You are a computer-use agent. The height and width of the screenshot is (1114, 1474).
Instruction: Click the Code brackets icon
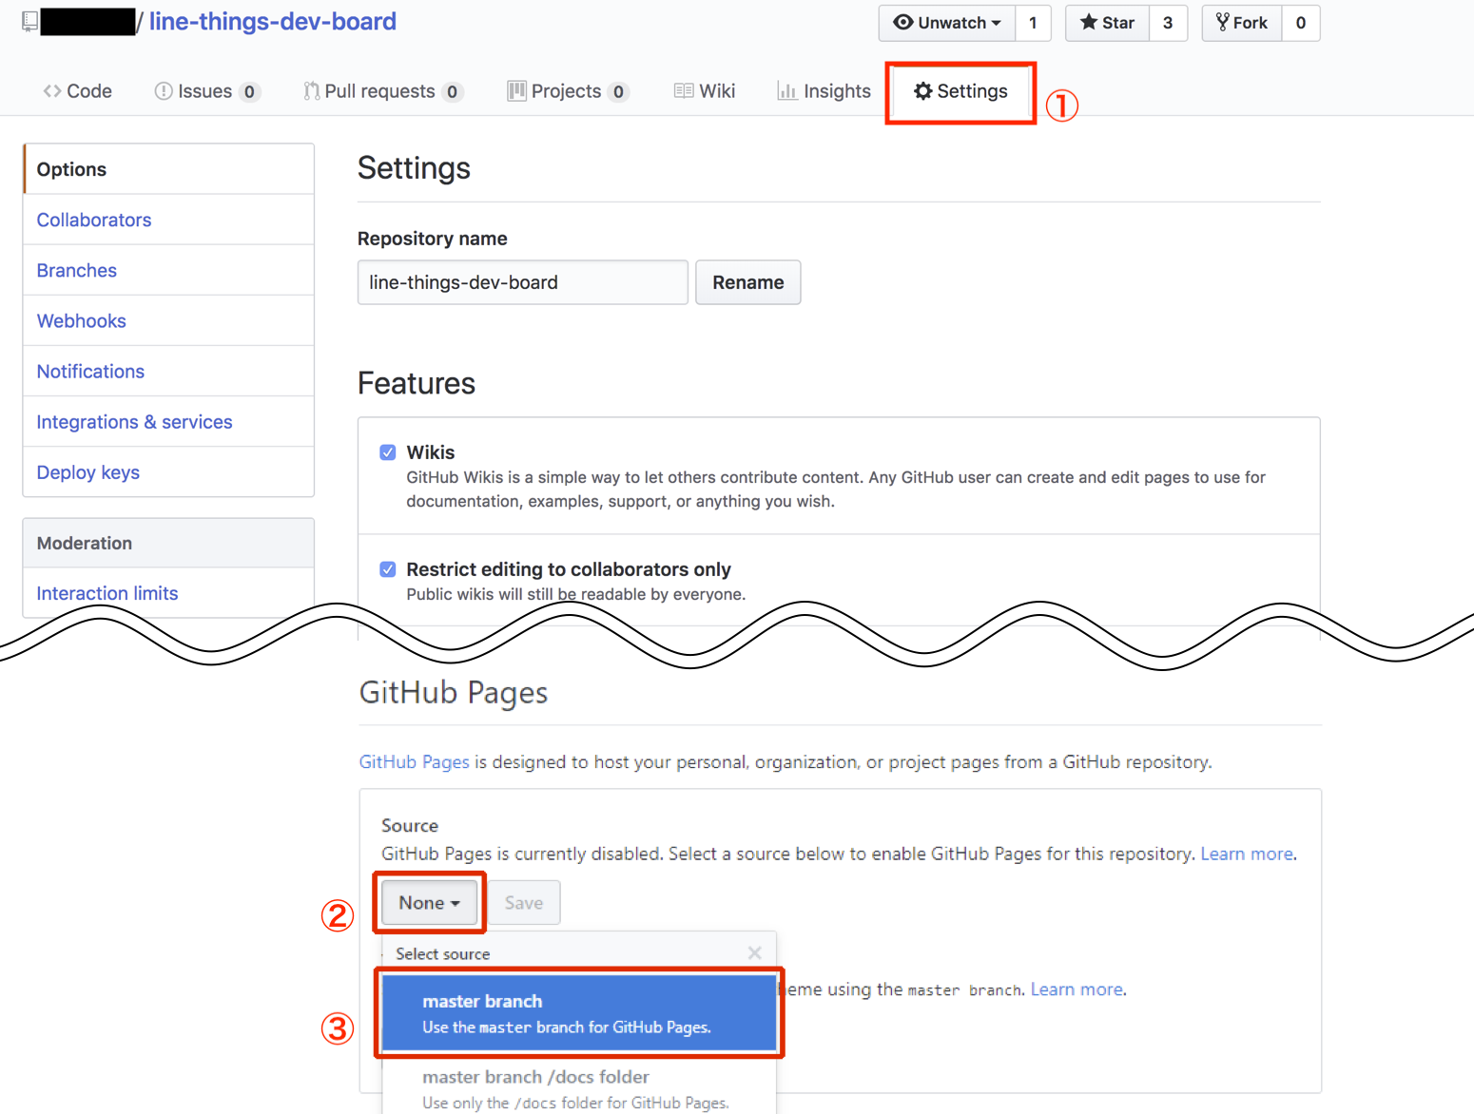52,91
